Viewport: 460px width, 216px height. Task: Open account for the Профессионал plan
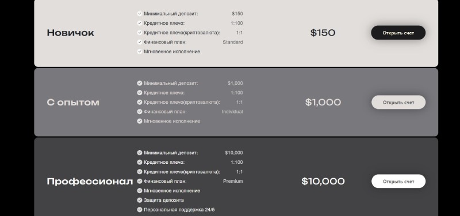[x=398, y=181]
